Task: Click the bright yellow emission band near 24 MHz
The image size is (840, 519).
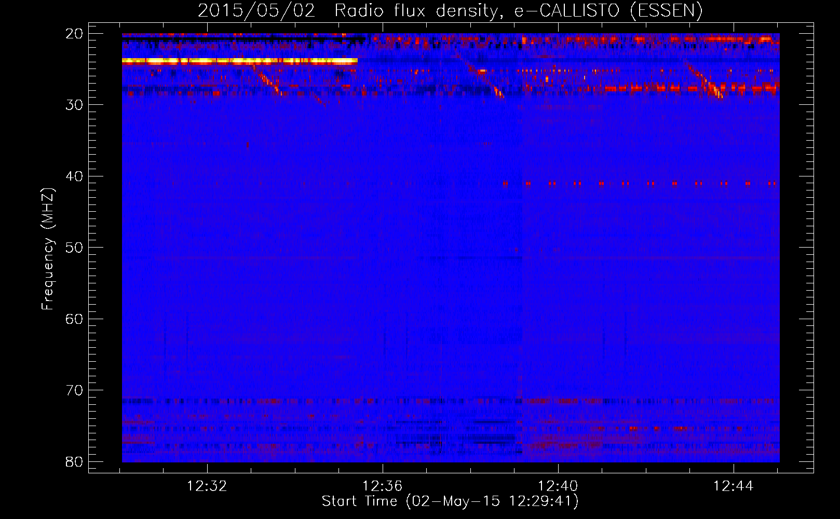Action: (240, 61)
